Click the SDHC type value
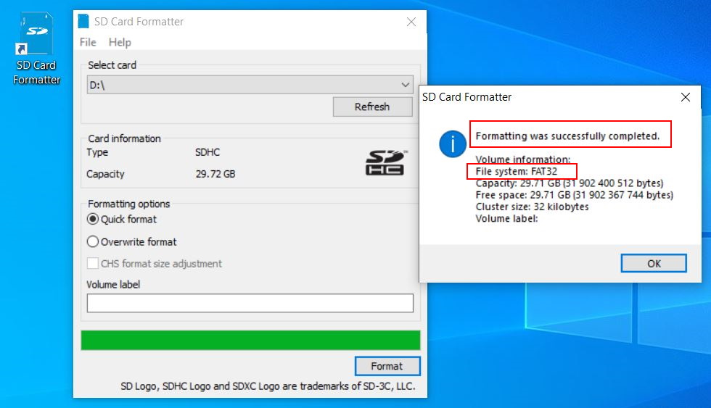Image resolution: width=711 pixels, height=408 pixels. [x=207, y=152]
